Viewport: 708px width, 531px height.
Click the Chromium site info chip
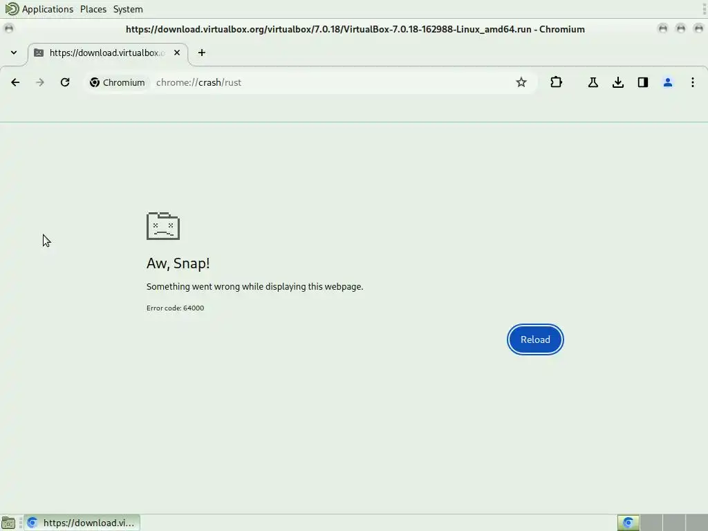click(x=118, y=82)
